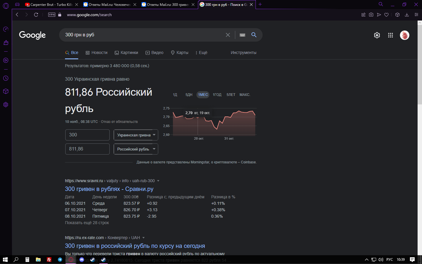Select the Картинки search filter
The width and height of the screenshot is (422, 264).
pyautogui.click(x=126, y=53)
